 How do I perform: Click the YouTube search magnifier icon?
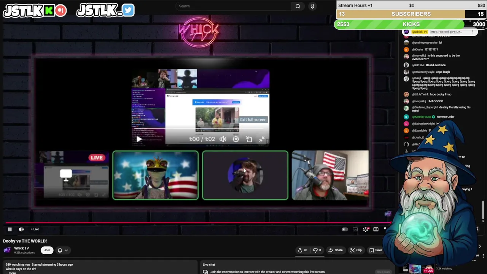click(x=298, y=6)
